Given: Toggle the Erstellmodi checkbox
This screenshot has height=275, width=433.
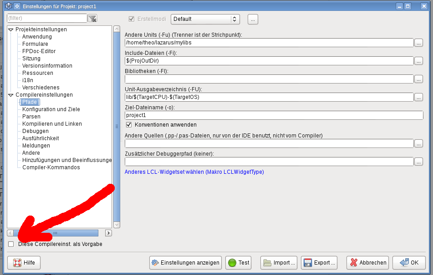Looking at the screenshot, I should (x=132, y=19).
